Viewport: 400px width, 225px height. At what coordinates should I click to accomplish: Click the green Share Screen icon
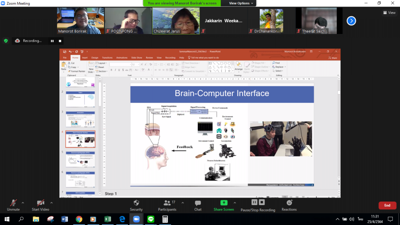tap(223, 203)
